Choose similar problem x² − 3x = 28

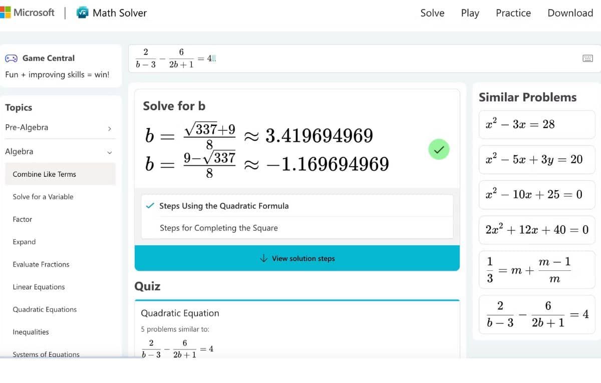pos(536,125)
